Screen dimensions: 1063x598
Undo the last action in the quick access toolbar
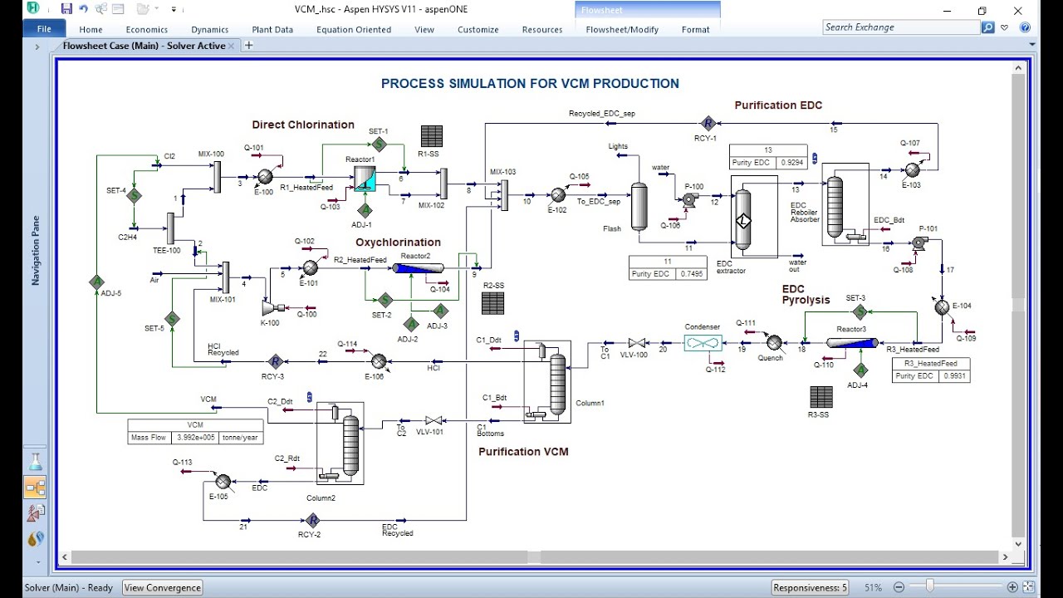click(84, 9)
